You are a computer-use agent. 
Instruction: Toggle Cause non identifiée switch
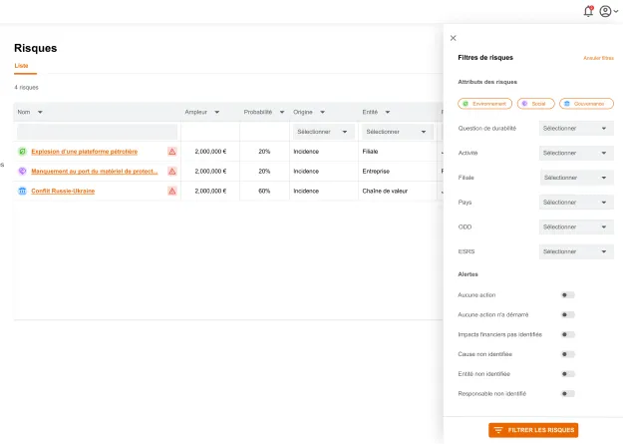tap(568, 354)
